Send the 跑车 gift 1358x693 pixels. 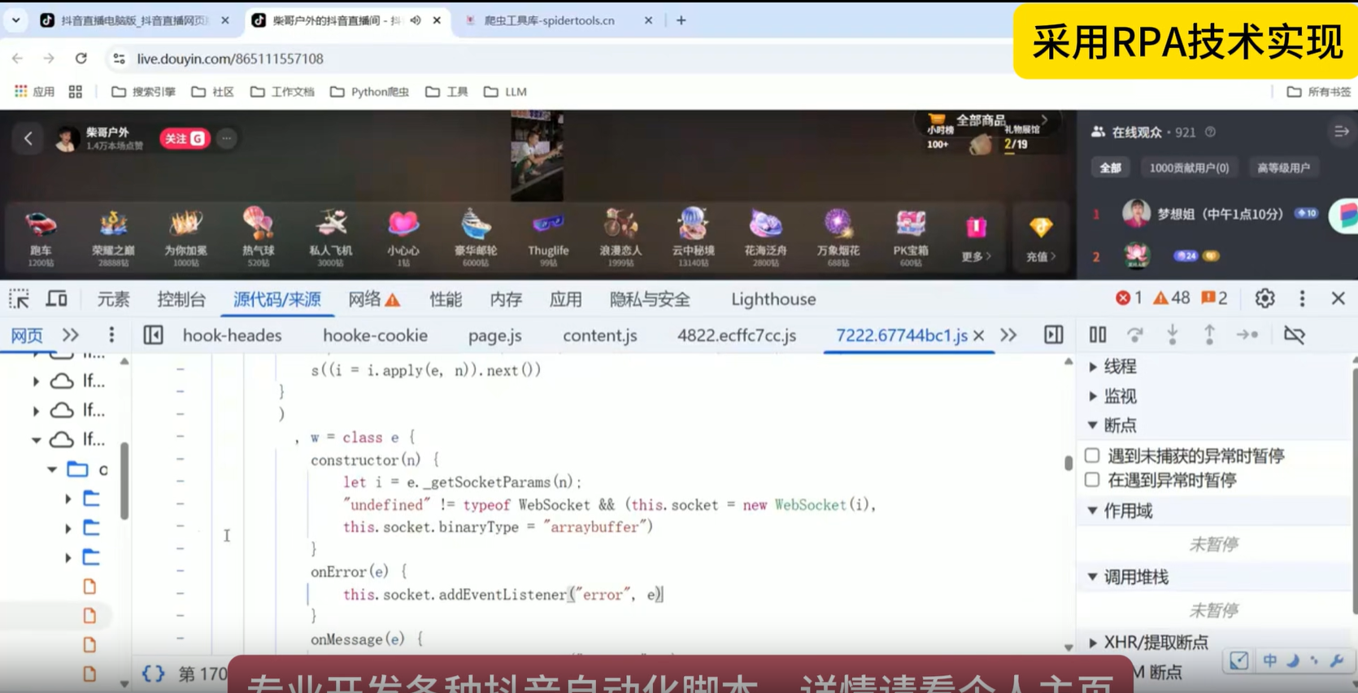(x=41, y=238)
